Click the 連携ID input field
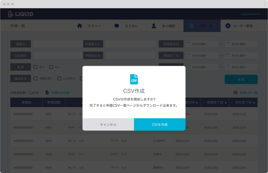This screenshot has height=173, width=268. [57, 44]
